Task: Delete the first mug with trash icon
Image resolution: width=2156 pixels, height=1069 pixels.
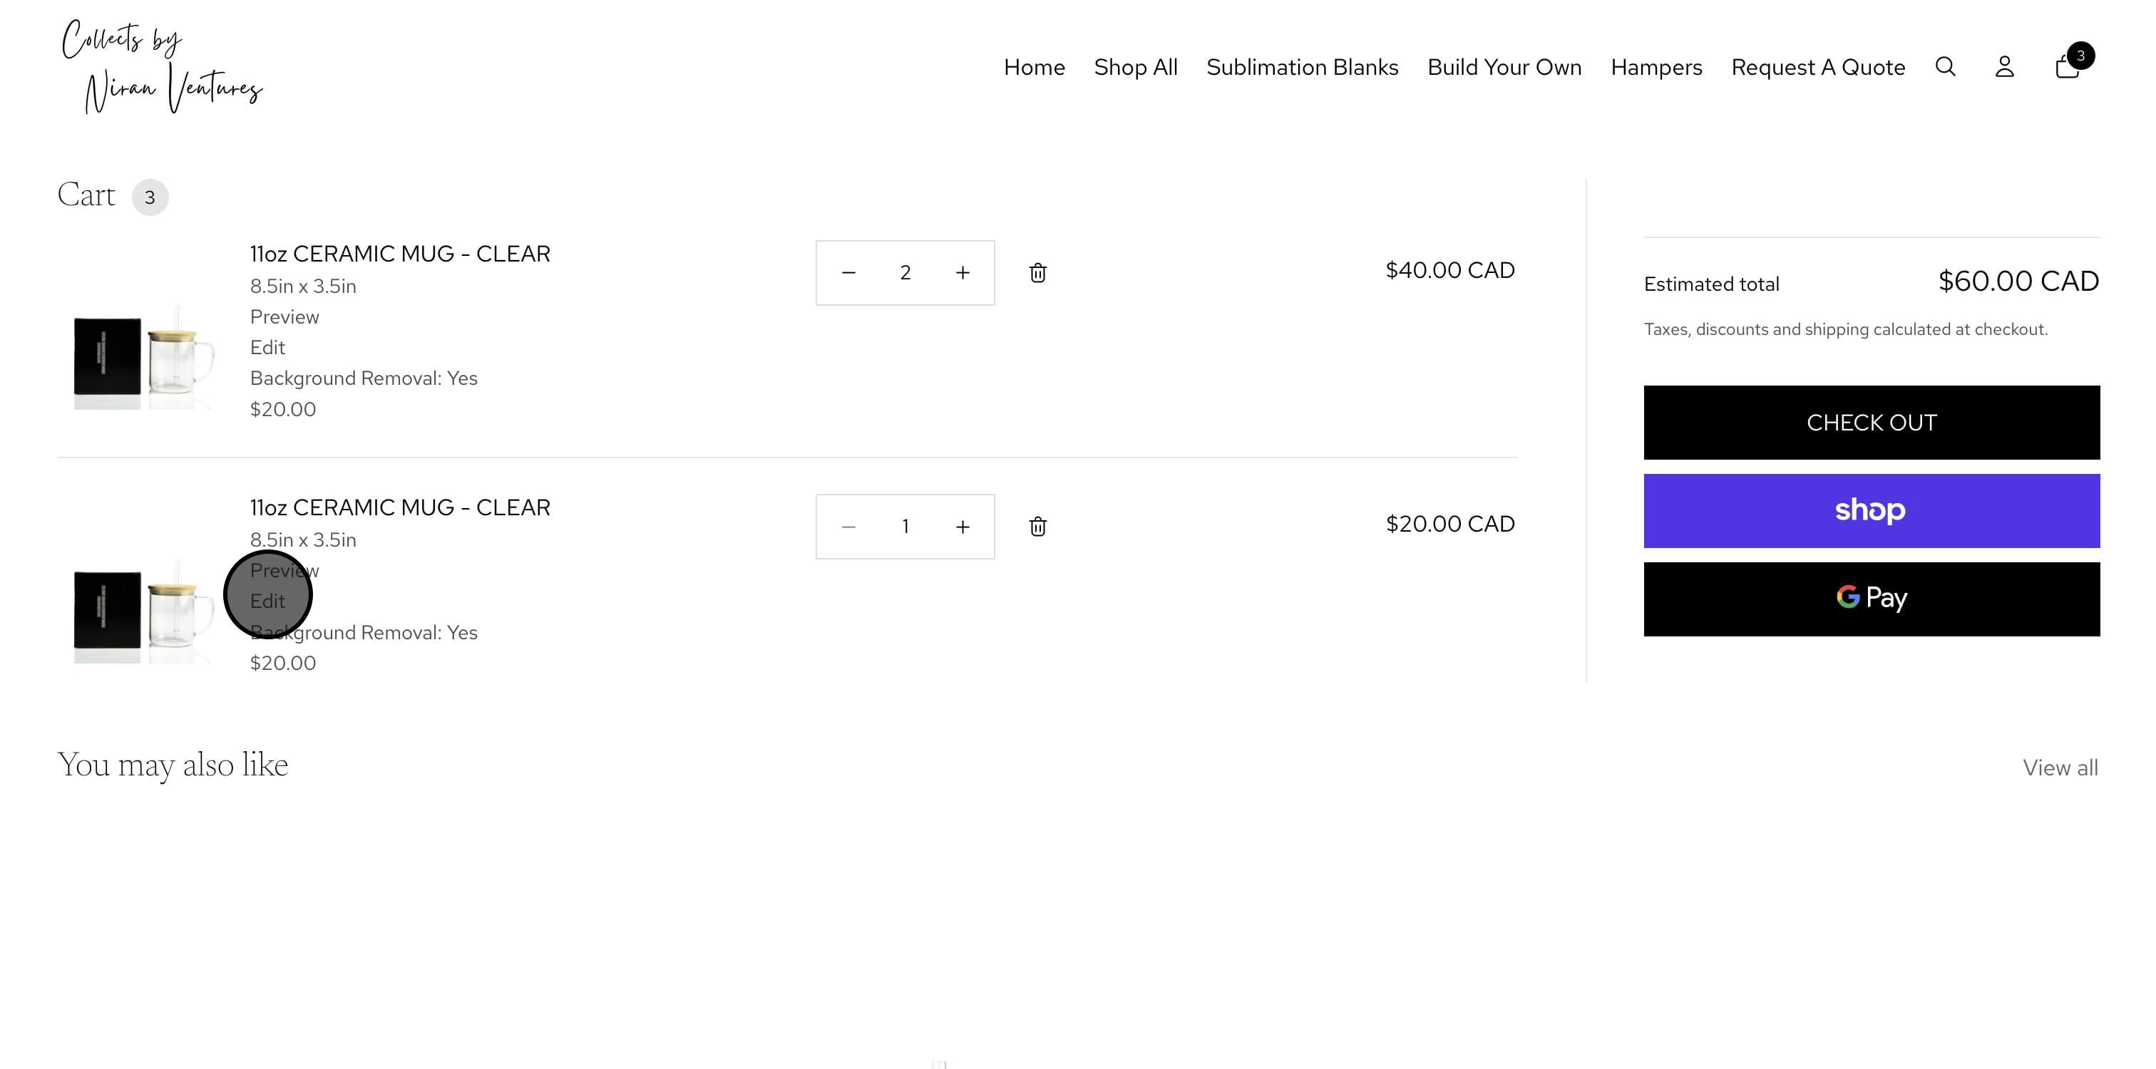Action: click(1038, 273)
